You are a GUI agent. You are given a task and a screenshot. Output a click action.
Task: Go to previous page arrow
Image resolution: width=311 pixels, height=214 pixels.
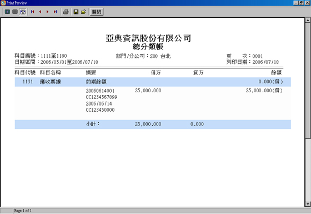coord(40,12)
